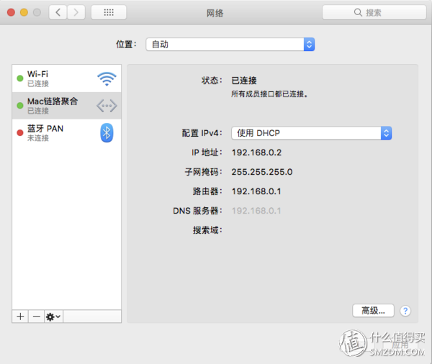Open 配置 IPv4 dropdown showing 使用 DHCP
The width and height of the screenshot is (432, 364).
311,133
